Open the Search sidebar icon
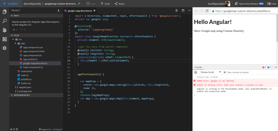 point(4,21)
